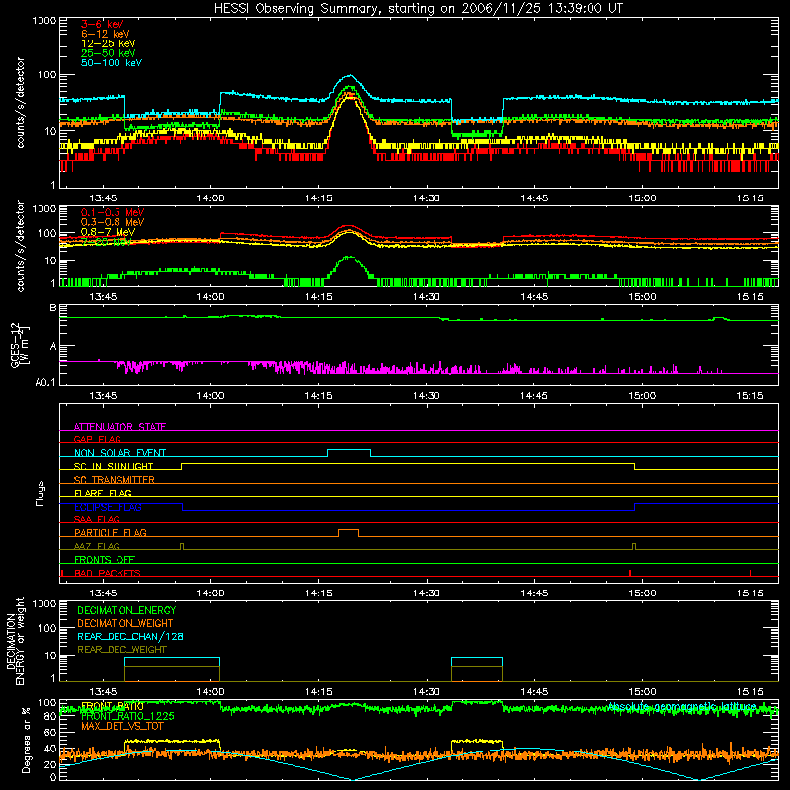Click 13:45 tick below the GOES-12 panel
This screenshot has width=790, height=790.
(103, 396)
